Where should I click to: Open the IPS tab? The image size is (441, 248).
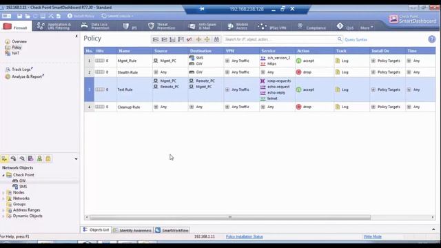pyautogui.click(x=130, y=26)
